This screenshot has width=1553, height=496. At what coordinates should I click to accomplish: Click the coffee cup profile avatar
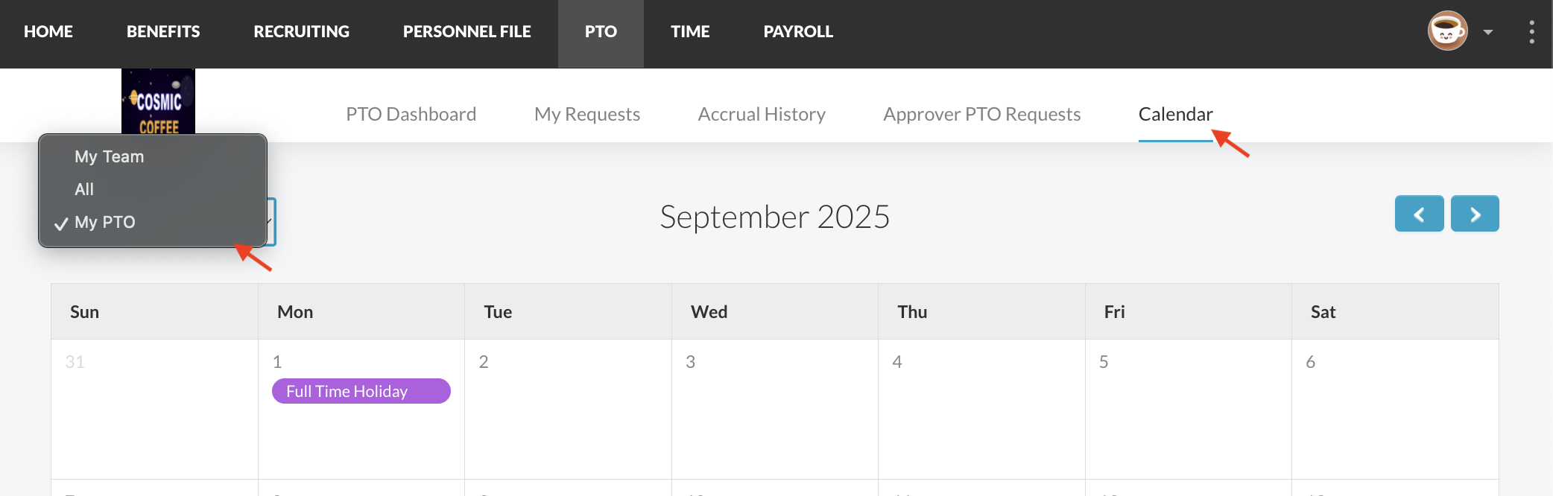point(1447,31)
